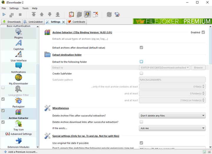Open Notifications settings in the sidebar
Image resolution: width=212 pixels, height=154 pixels.
pos(19,68)
